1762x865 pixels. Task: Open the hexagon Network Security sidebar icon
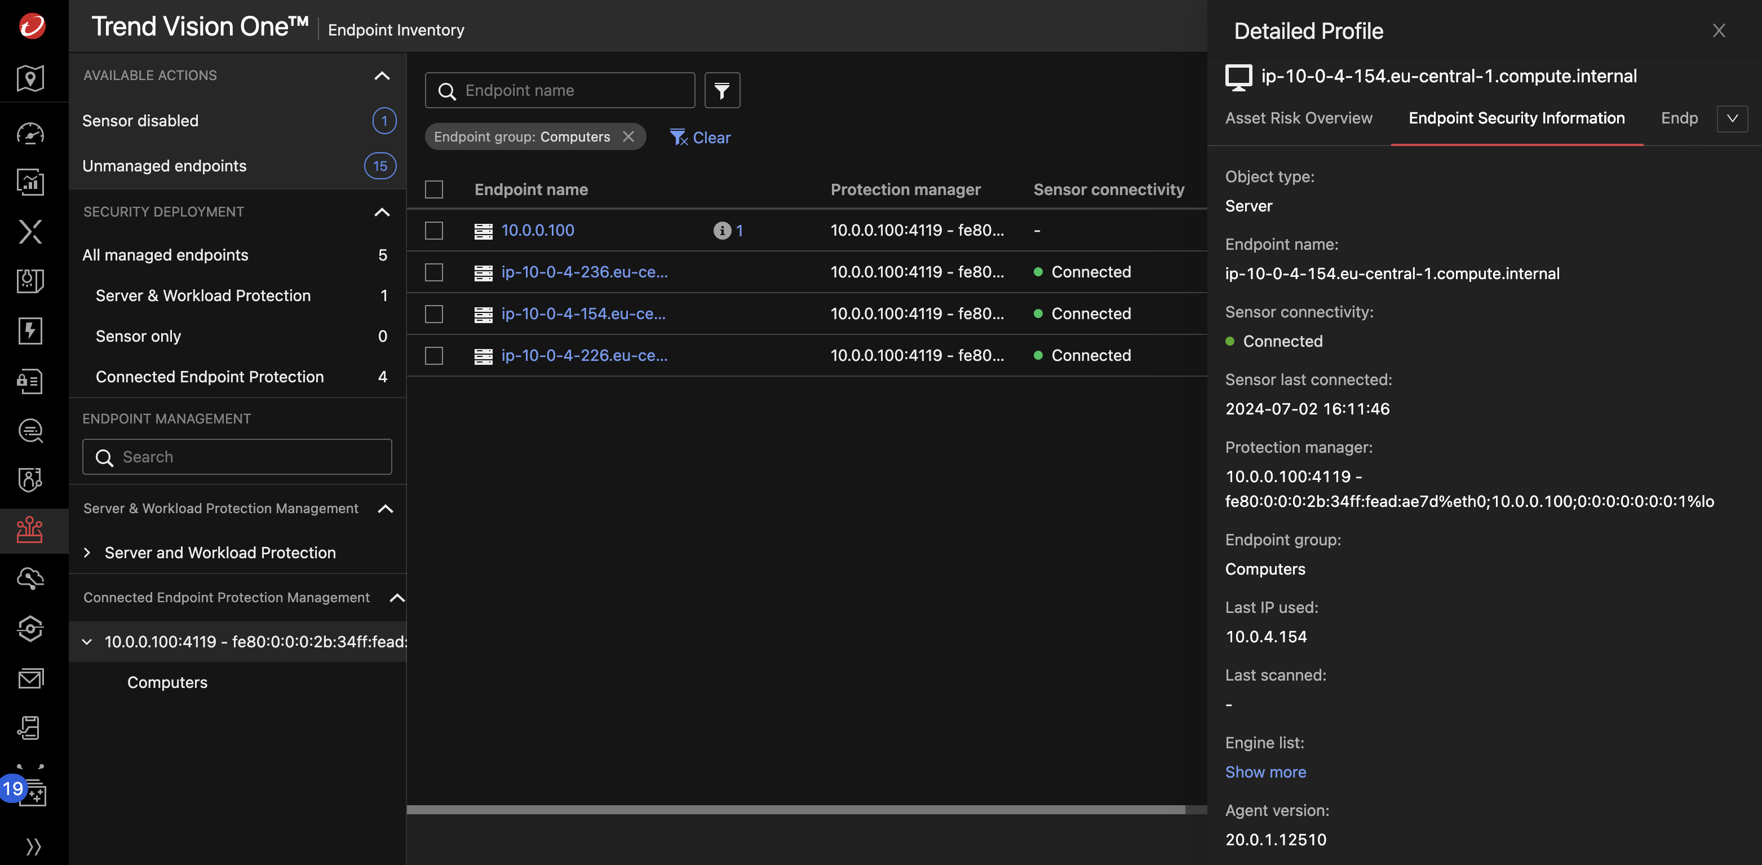30,629
